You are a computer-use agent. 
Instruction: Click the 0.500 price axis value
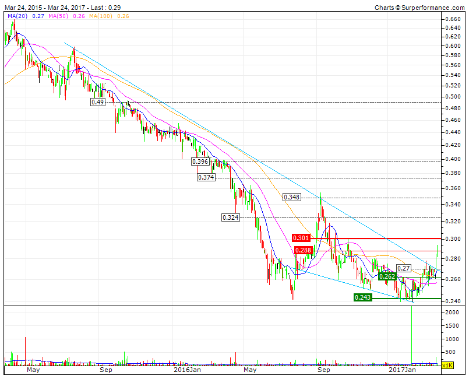click(x=453, y=97)
